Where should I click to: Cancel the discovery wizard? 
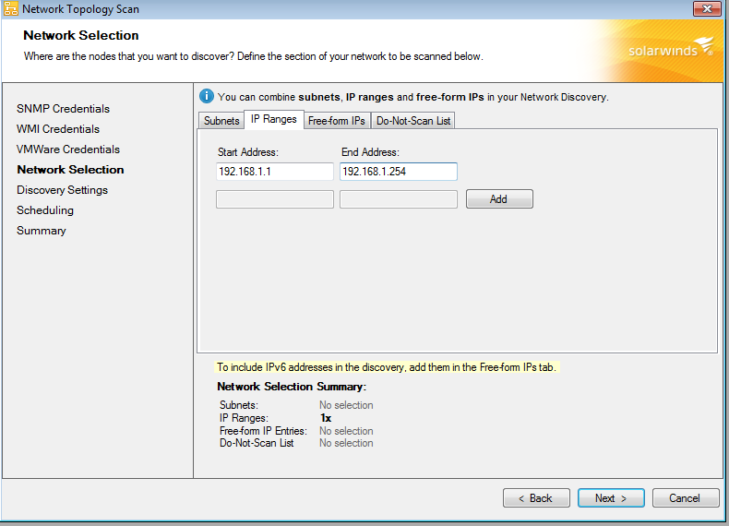(x=686, y=498)
